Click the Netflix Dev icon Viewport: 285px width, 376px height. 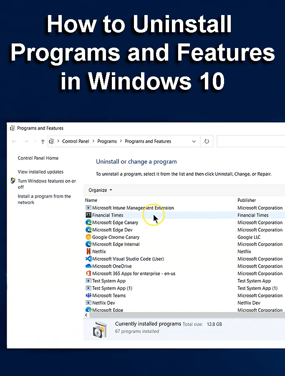[88, 302]
